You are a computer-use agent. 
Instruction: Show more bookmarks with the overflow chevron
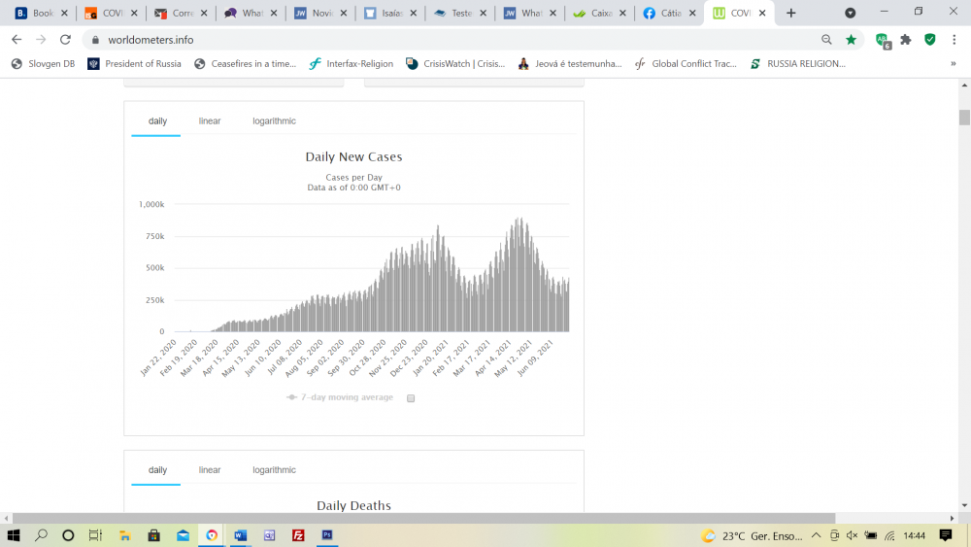coord(953,64)
